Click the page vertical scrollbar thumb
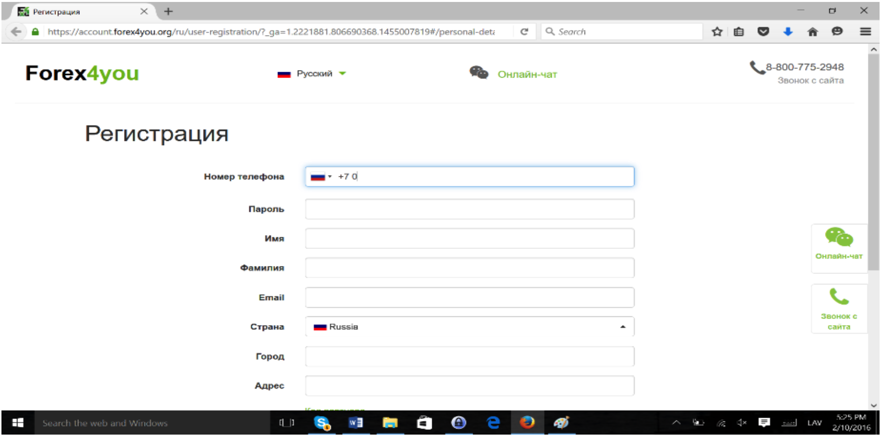 873,161
